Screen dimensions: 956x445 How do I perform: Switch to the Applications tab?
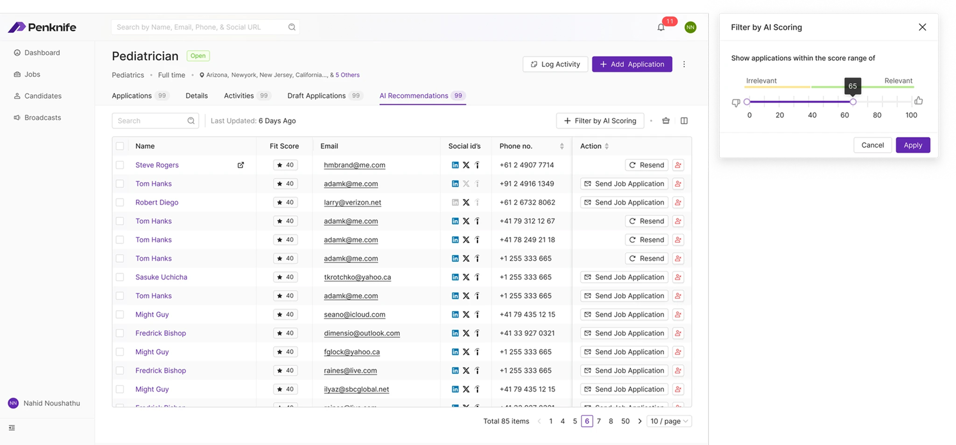[140, 96]
